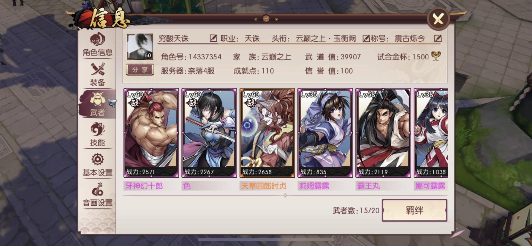
Task: Open the 羁绊 bonds button
Action: click(x=414, y=211)
